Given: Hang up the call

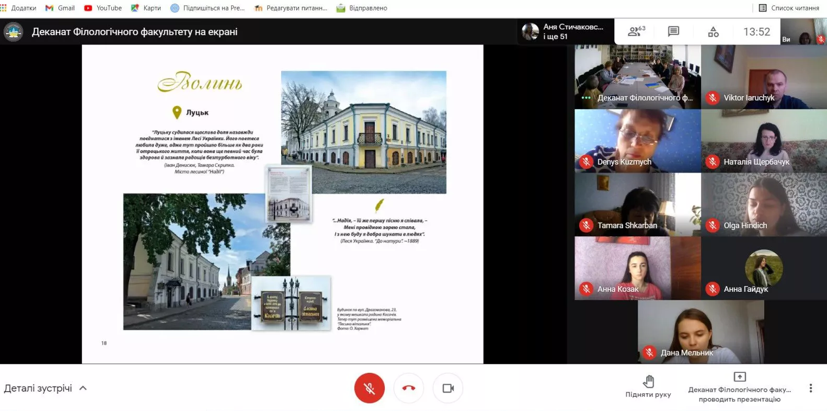Looking at the screenshot, I should point(408,388).
